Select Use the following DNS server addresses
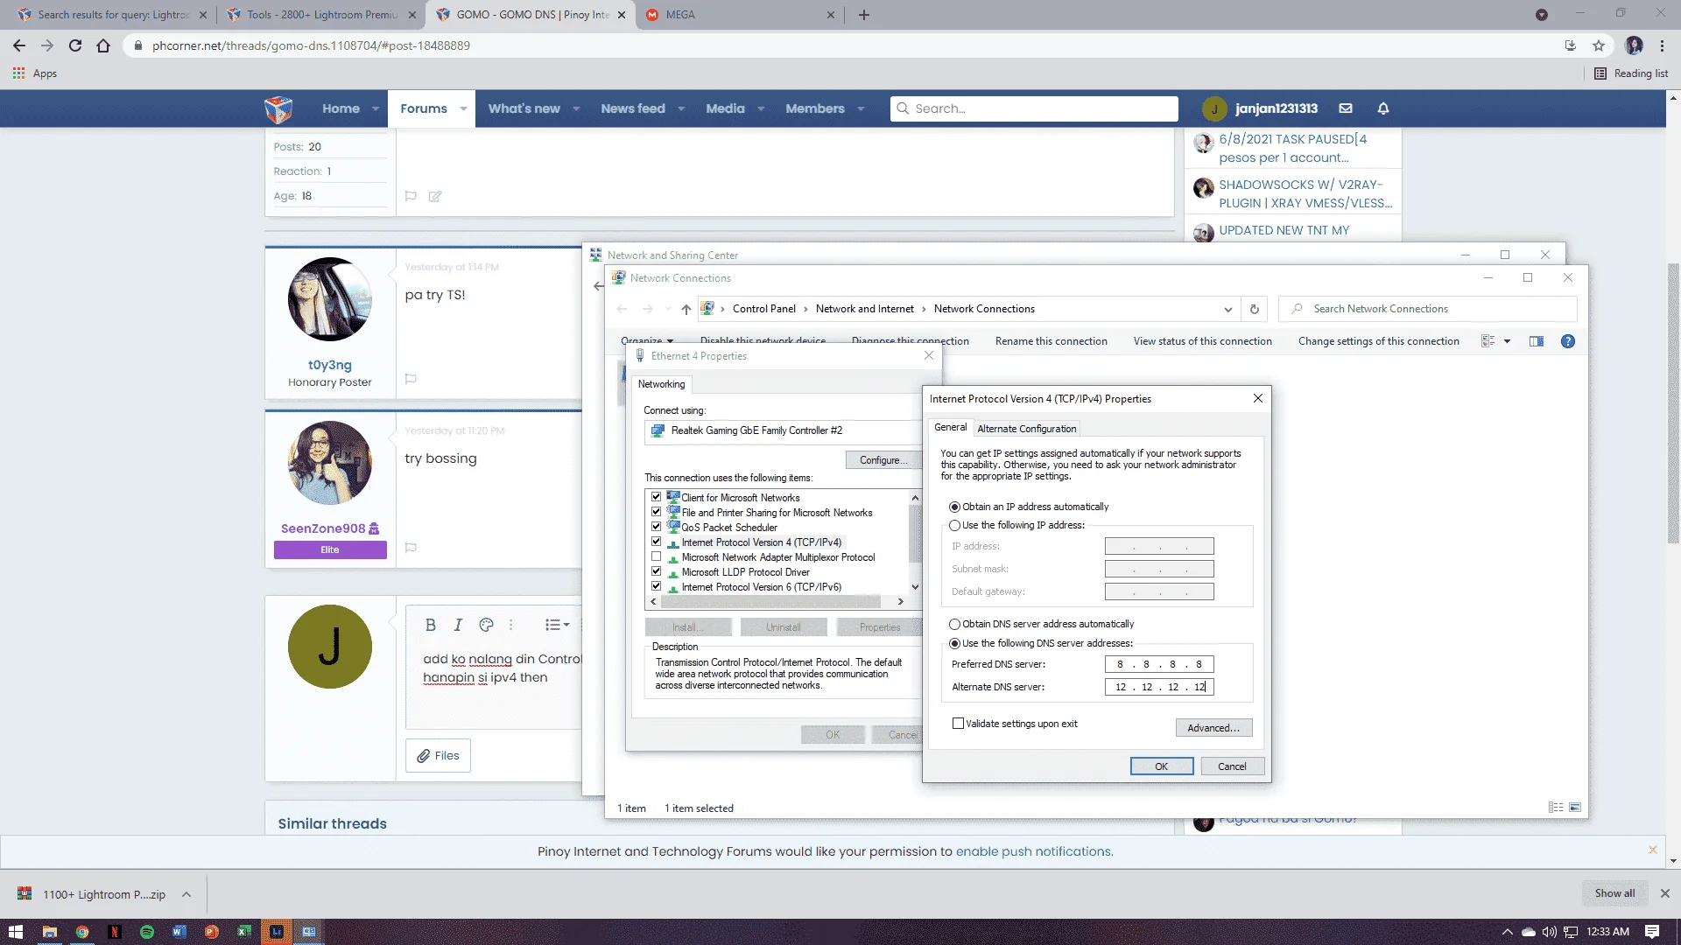The height and width of the screenshot is (945, 1681). [955, 644]
